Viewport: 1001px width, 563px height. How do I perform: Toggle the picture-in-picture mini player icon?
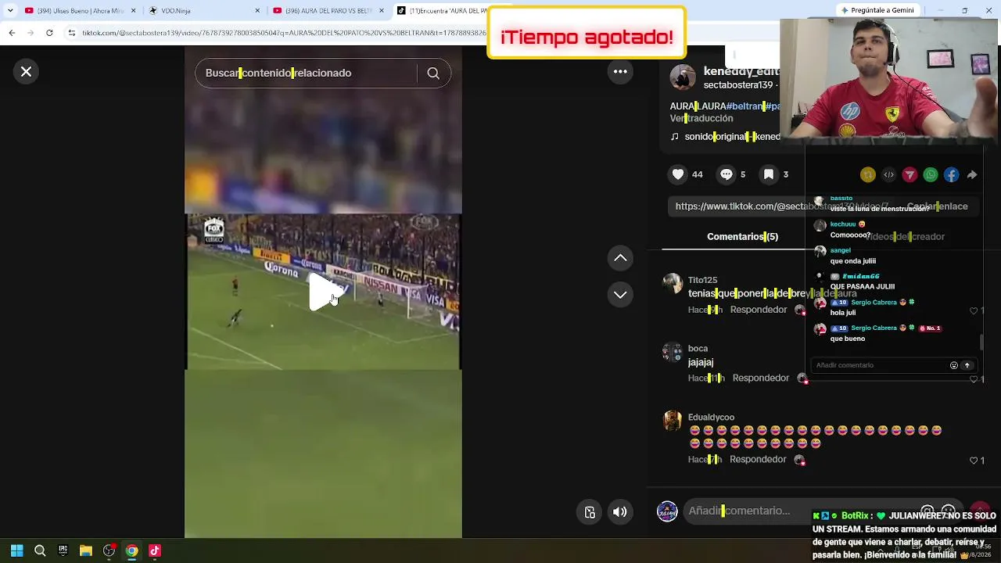[x=590, y=512]
